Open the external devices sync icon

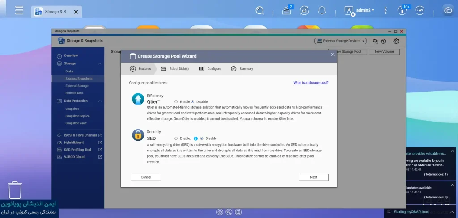(304, 11)
